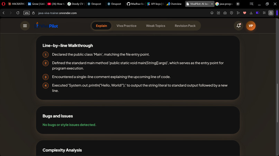Switch to the GitHub Madhav tab
This screenshot has height=156, width=279.
tap(136, 4)
